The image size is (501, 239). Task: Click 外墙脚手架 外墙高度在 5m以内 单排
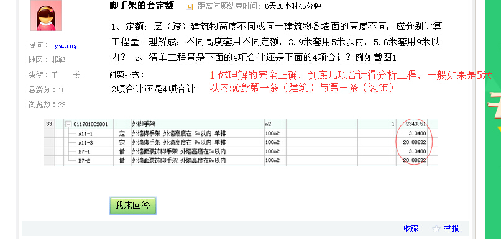tap(179, 133)
